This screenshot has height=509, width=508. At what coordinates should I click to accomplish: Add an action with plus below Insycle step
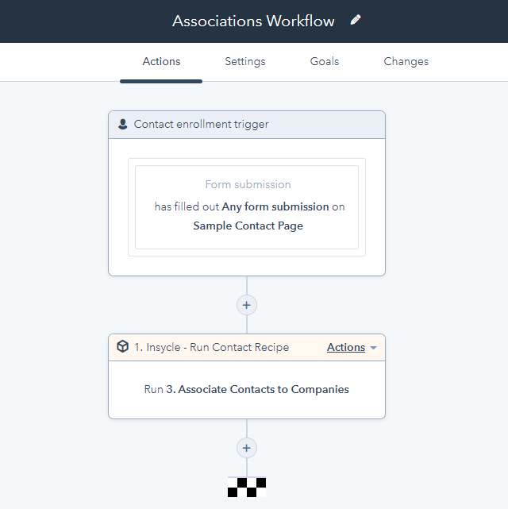(247, 448)
